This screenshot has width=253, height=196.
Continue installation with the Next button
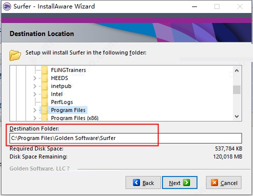point(179,182)
